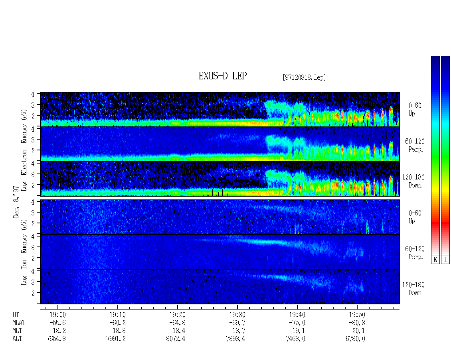Click the MLT value 20.1
The image size is (451, 349).
pos(358,331)
